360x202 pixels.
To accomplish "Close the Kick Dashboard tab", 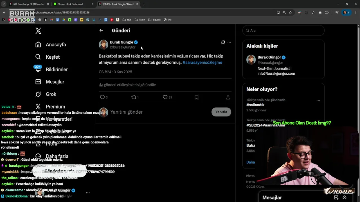I will (x=93, y=4).
